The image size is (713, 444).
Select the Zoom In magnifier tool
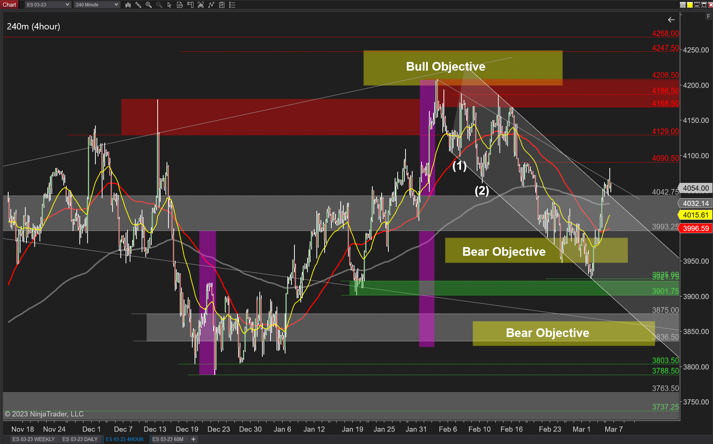pyautogui.click(x=149, y=5)
